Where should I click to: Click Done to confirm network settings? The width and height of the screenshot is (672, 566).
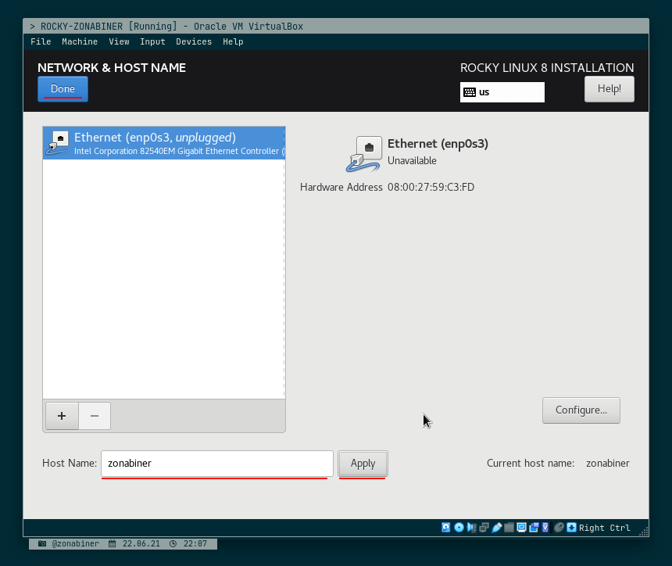[63, 88]
